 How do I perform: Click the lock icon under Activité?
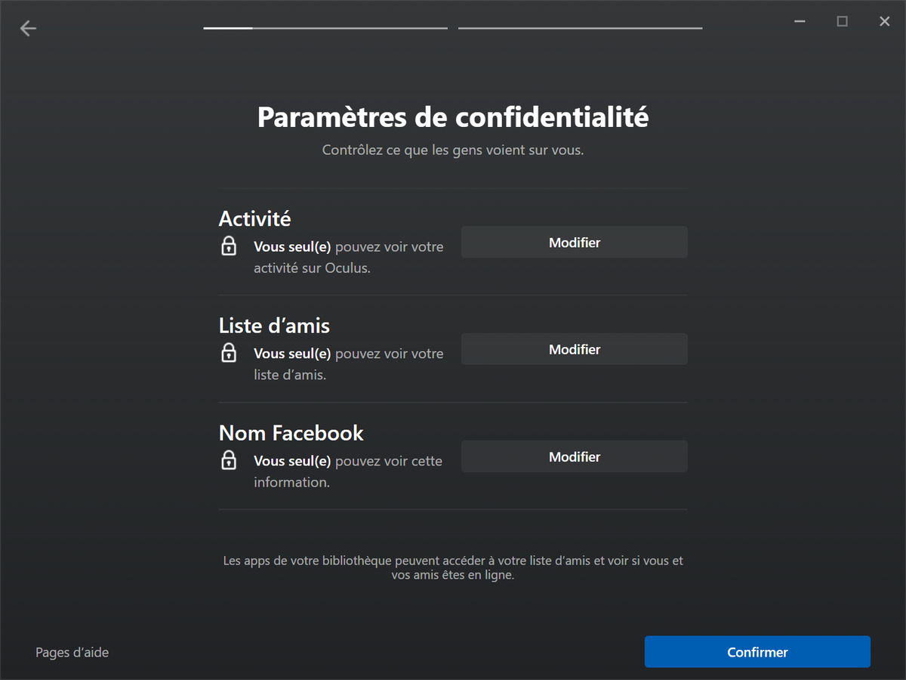click(x=229, y=246)
